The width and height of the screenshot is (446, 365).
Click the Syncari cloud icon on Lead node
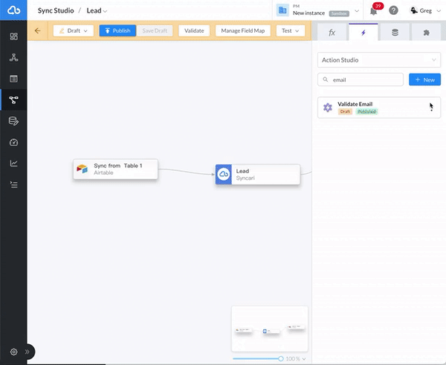[224, 174]
